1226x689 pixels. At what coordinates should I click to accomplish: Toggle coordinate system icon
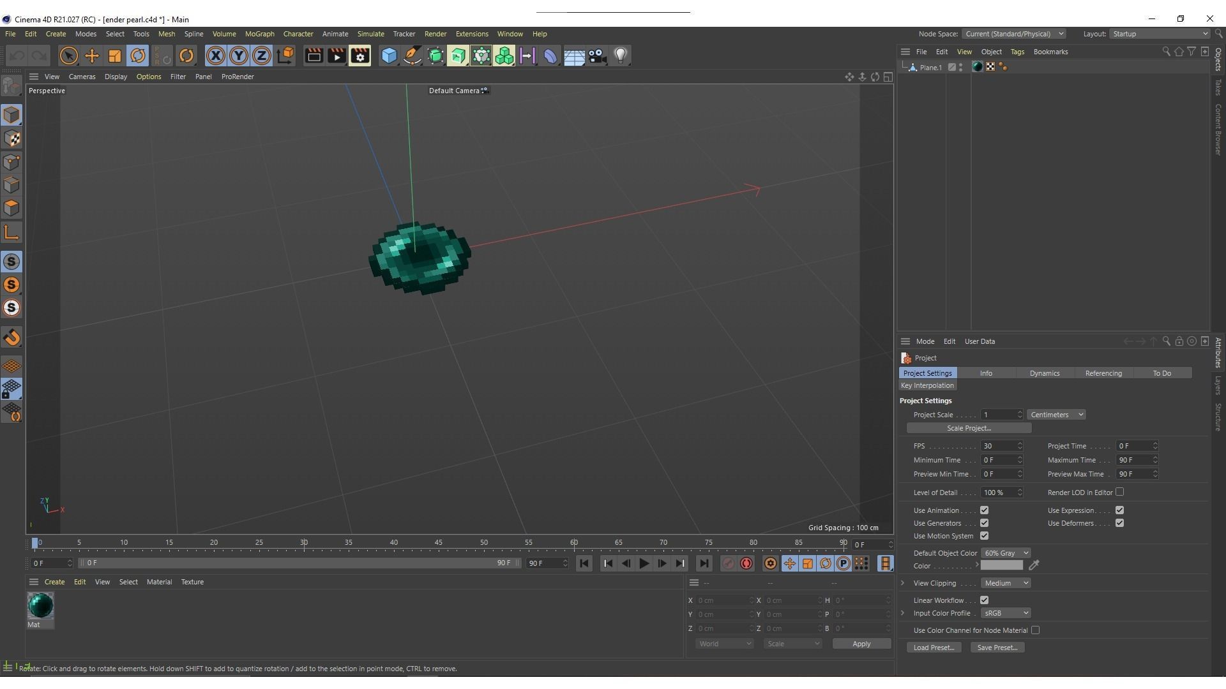[285, 56]
